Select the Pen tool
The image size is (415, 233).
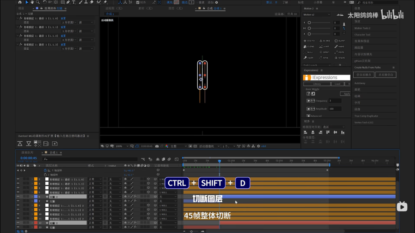(68, 2)
